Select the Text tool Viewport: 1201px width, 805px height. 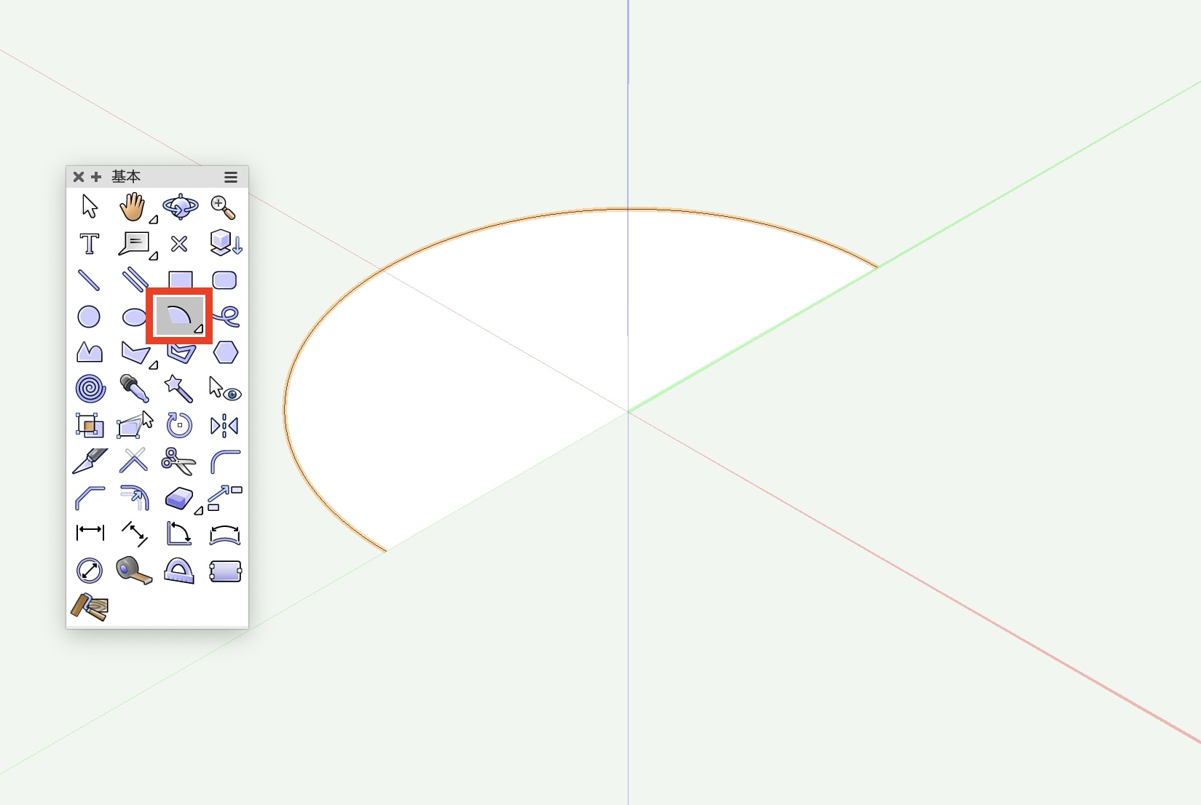tap(90, 244)
